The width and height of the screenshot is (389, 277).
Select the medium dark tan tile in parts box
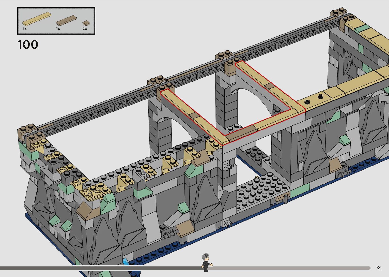(66, 20)
